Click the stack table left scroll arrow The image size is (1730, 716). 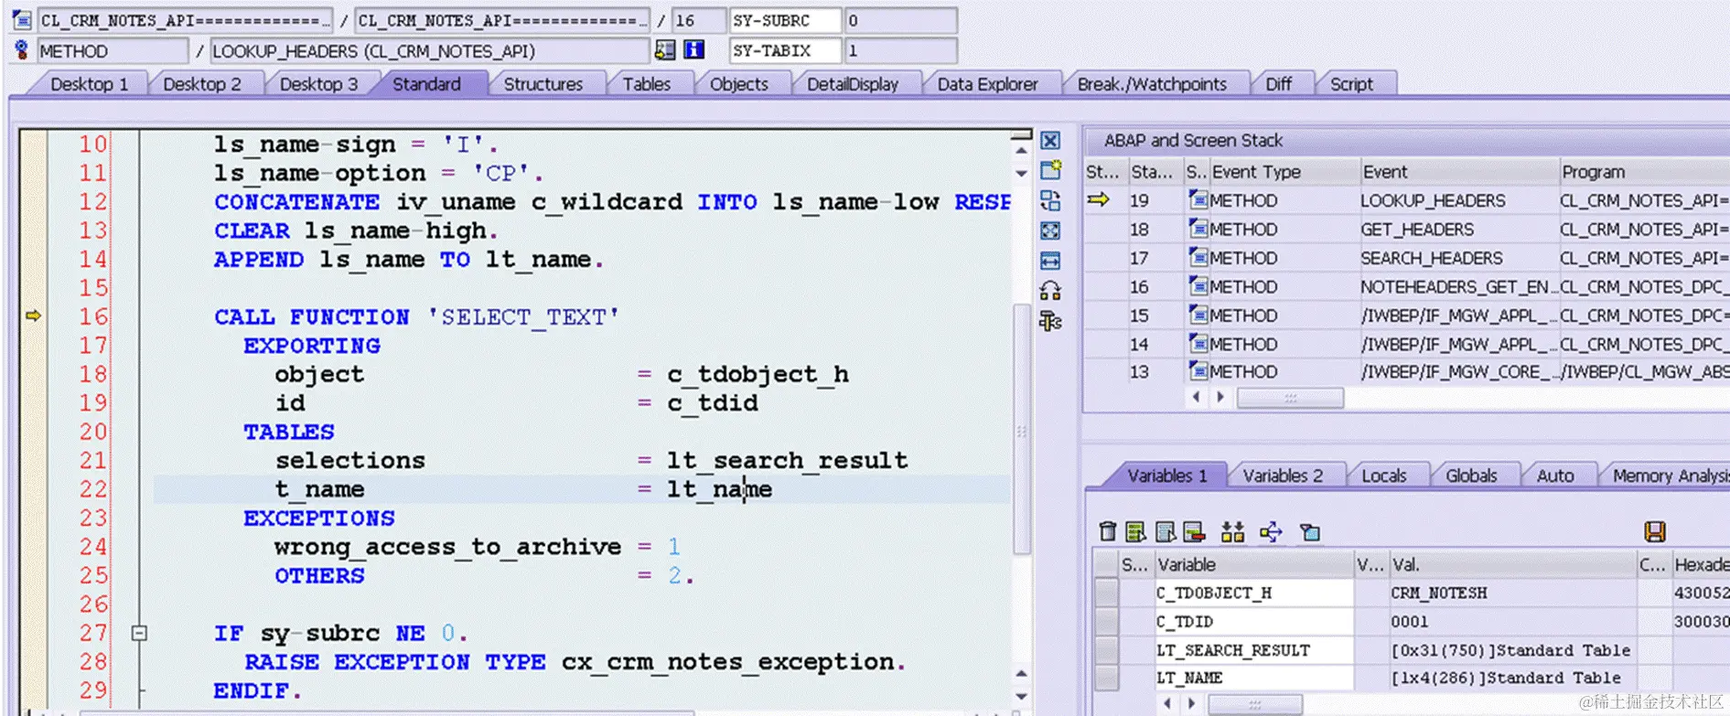tap(1197, 398)
